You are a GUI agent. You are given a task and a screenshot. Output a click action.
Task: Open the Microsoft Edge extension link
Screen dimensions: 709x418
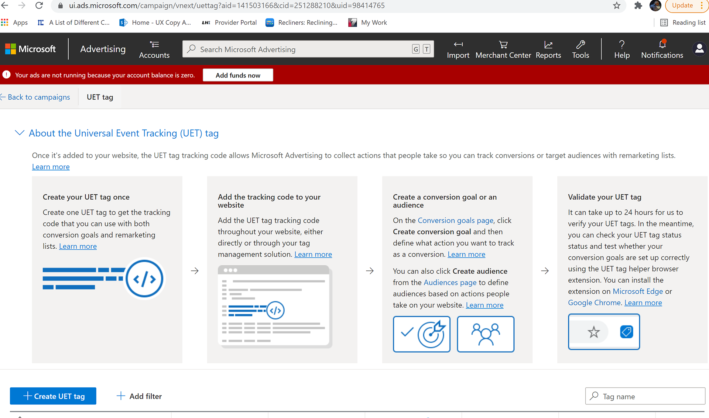[x=638, y=291]
